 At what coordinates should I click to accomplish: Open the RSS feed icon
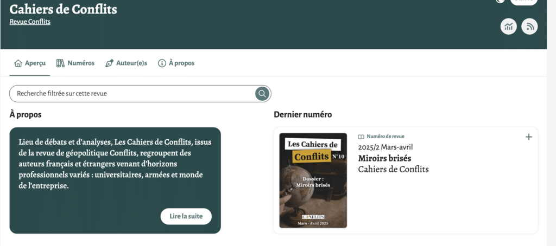pyautogui.click(x=529, y=27)
